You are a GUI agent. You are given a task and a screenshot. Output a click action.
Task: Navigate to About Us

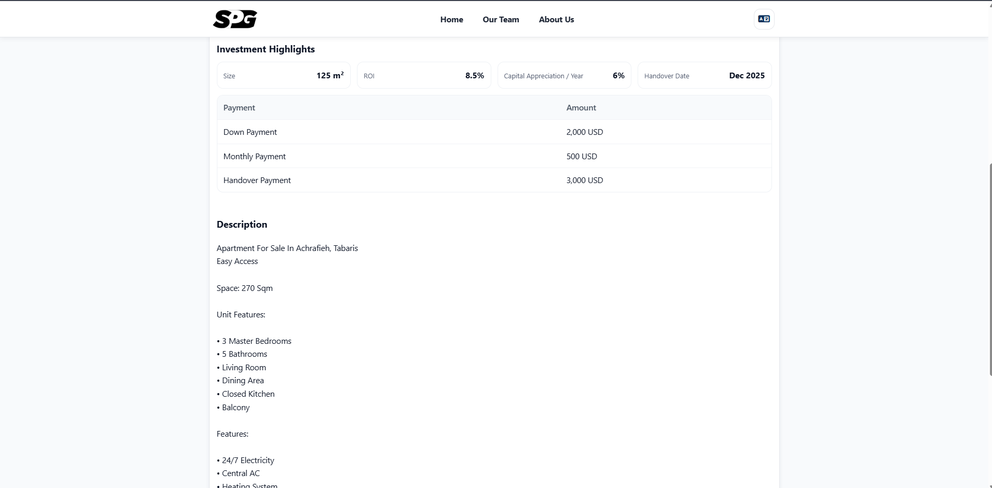pyautogui.click(x=556, y=20)
